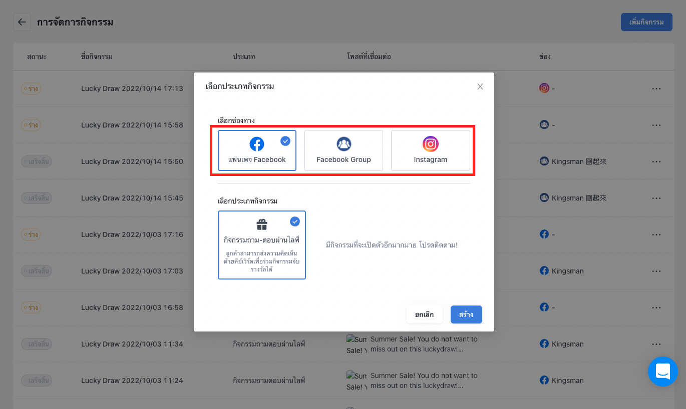686x409 pixels.
Task: Click the โพสต์ที่เชื่อมต่อ column header
Action: point(369,56)
